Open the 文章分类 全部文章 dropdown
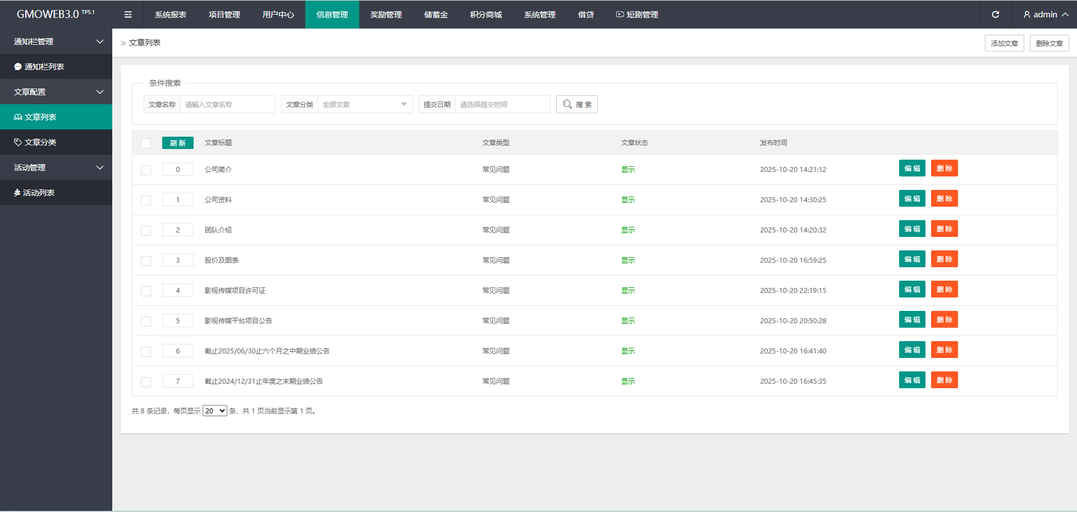 click(365, 104)
